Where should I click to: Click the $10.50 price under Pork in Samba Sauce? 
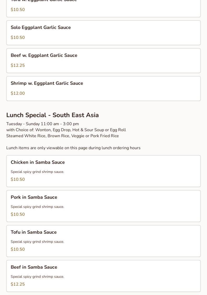[x=18, y=214]
